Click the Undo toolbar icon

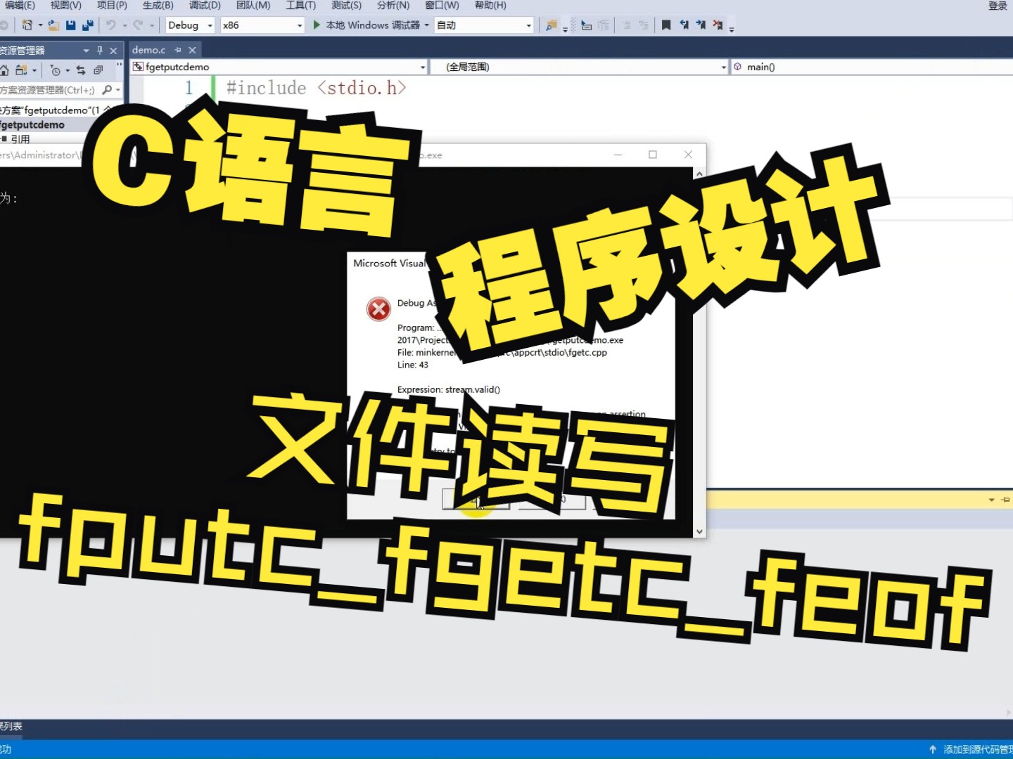click(x=111, y=25)
